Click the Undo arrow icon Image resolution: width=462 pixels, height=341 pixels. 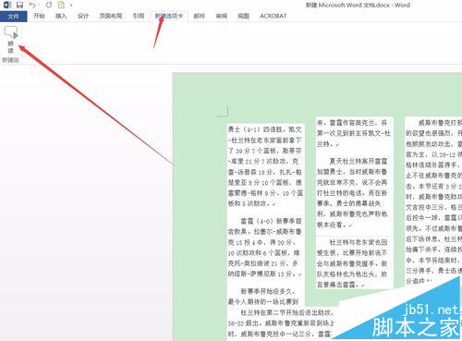pyautogui.click(x=31, y=5)
